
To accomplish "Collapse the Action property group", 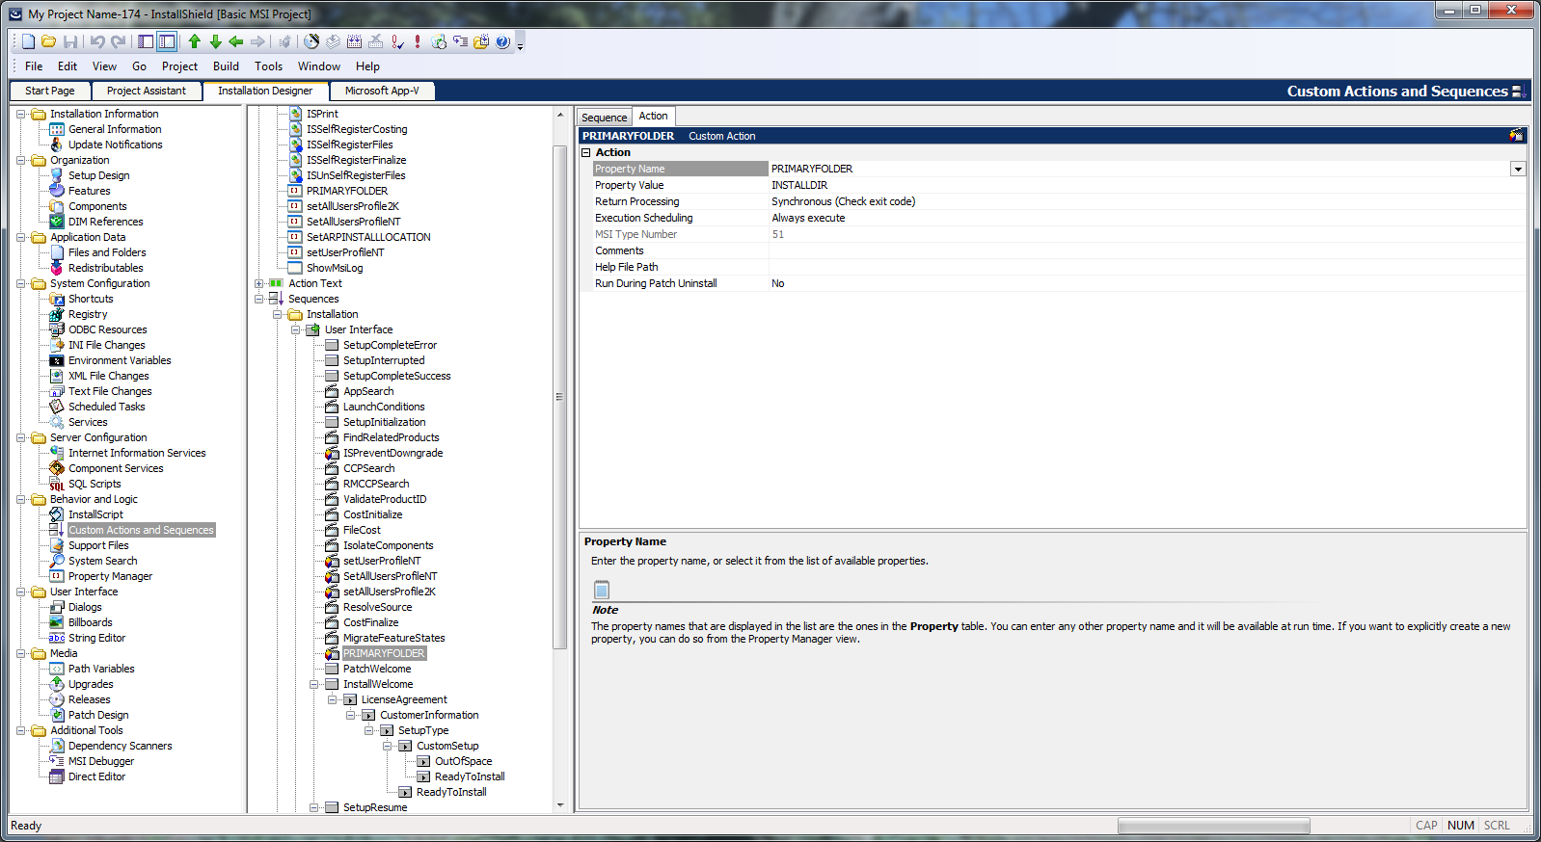I will point(585,152).
